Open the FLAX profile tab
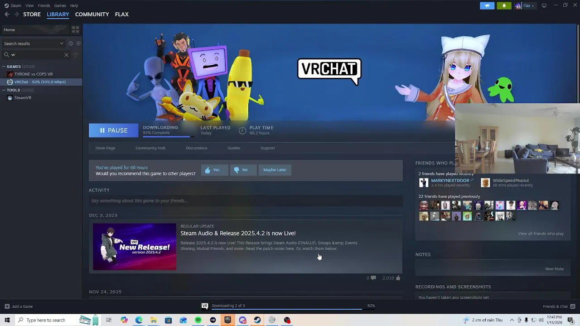The width and height of the screenshot is (580, 326). [x=121, y=14]
